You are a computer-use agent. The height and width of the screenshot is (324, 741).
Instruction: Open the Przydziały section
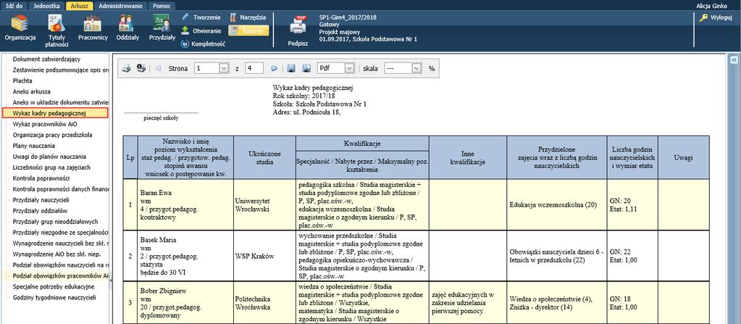coord(162,28)
